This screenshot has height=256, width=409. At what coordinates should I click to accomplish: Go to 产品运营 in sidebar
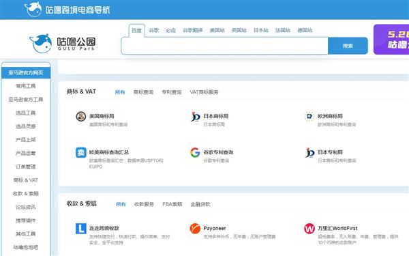coord(26,154)
